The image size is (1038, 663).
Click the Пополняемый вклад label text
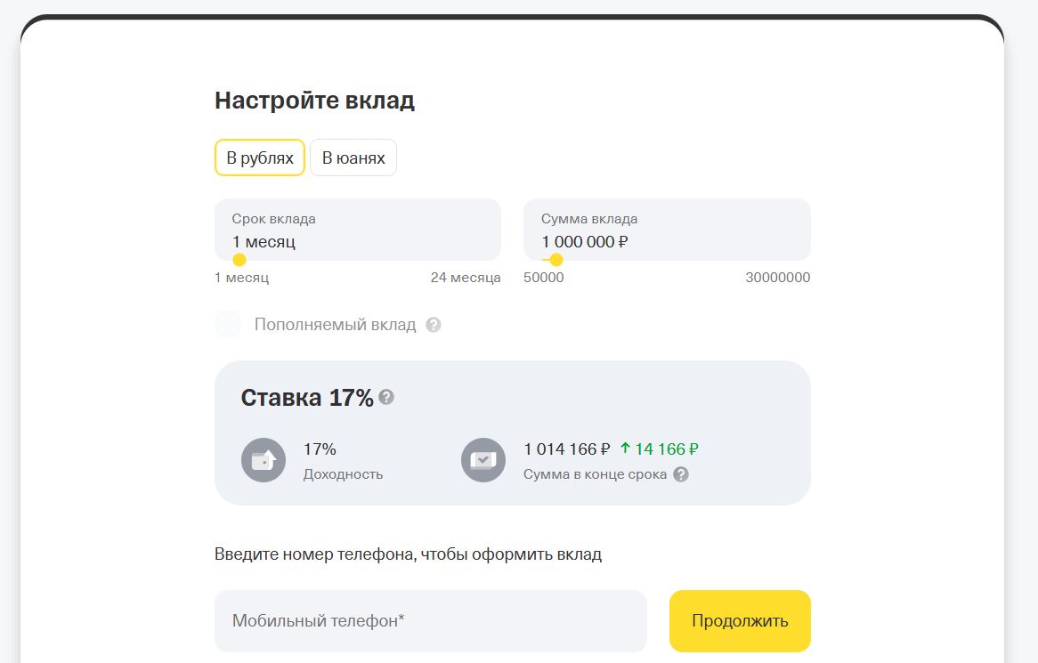[335, 325]
